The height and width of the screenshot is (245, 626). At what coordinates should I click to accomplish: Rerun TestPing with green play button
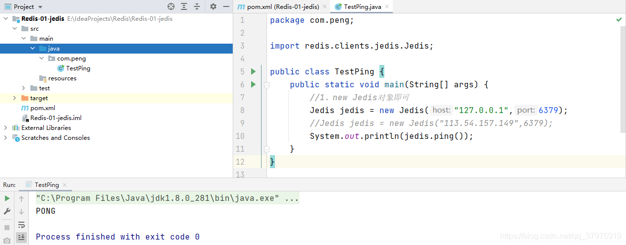(x=7, y=198)
